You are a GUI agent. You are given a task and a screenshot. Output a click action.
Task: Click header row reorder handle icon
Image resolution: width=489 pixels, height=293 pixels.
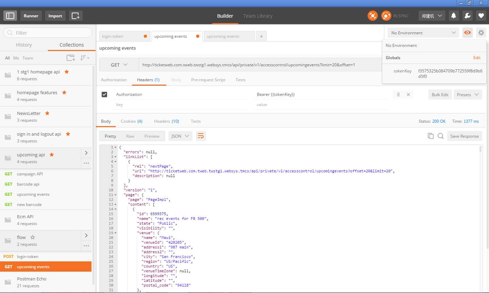pos(398,94)
